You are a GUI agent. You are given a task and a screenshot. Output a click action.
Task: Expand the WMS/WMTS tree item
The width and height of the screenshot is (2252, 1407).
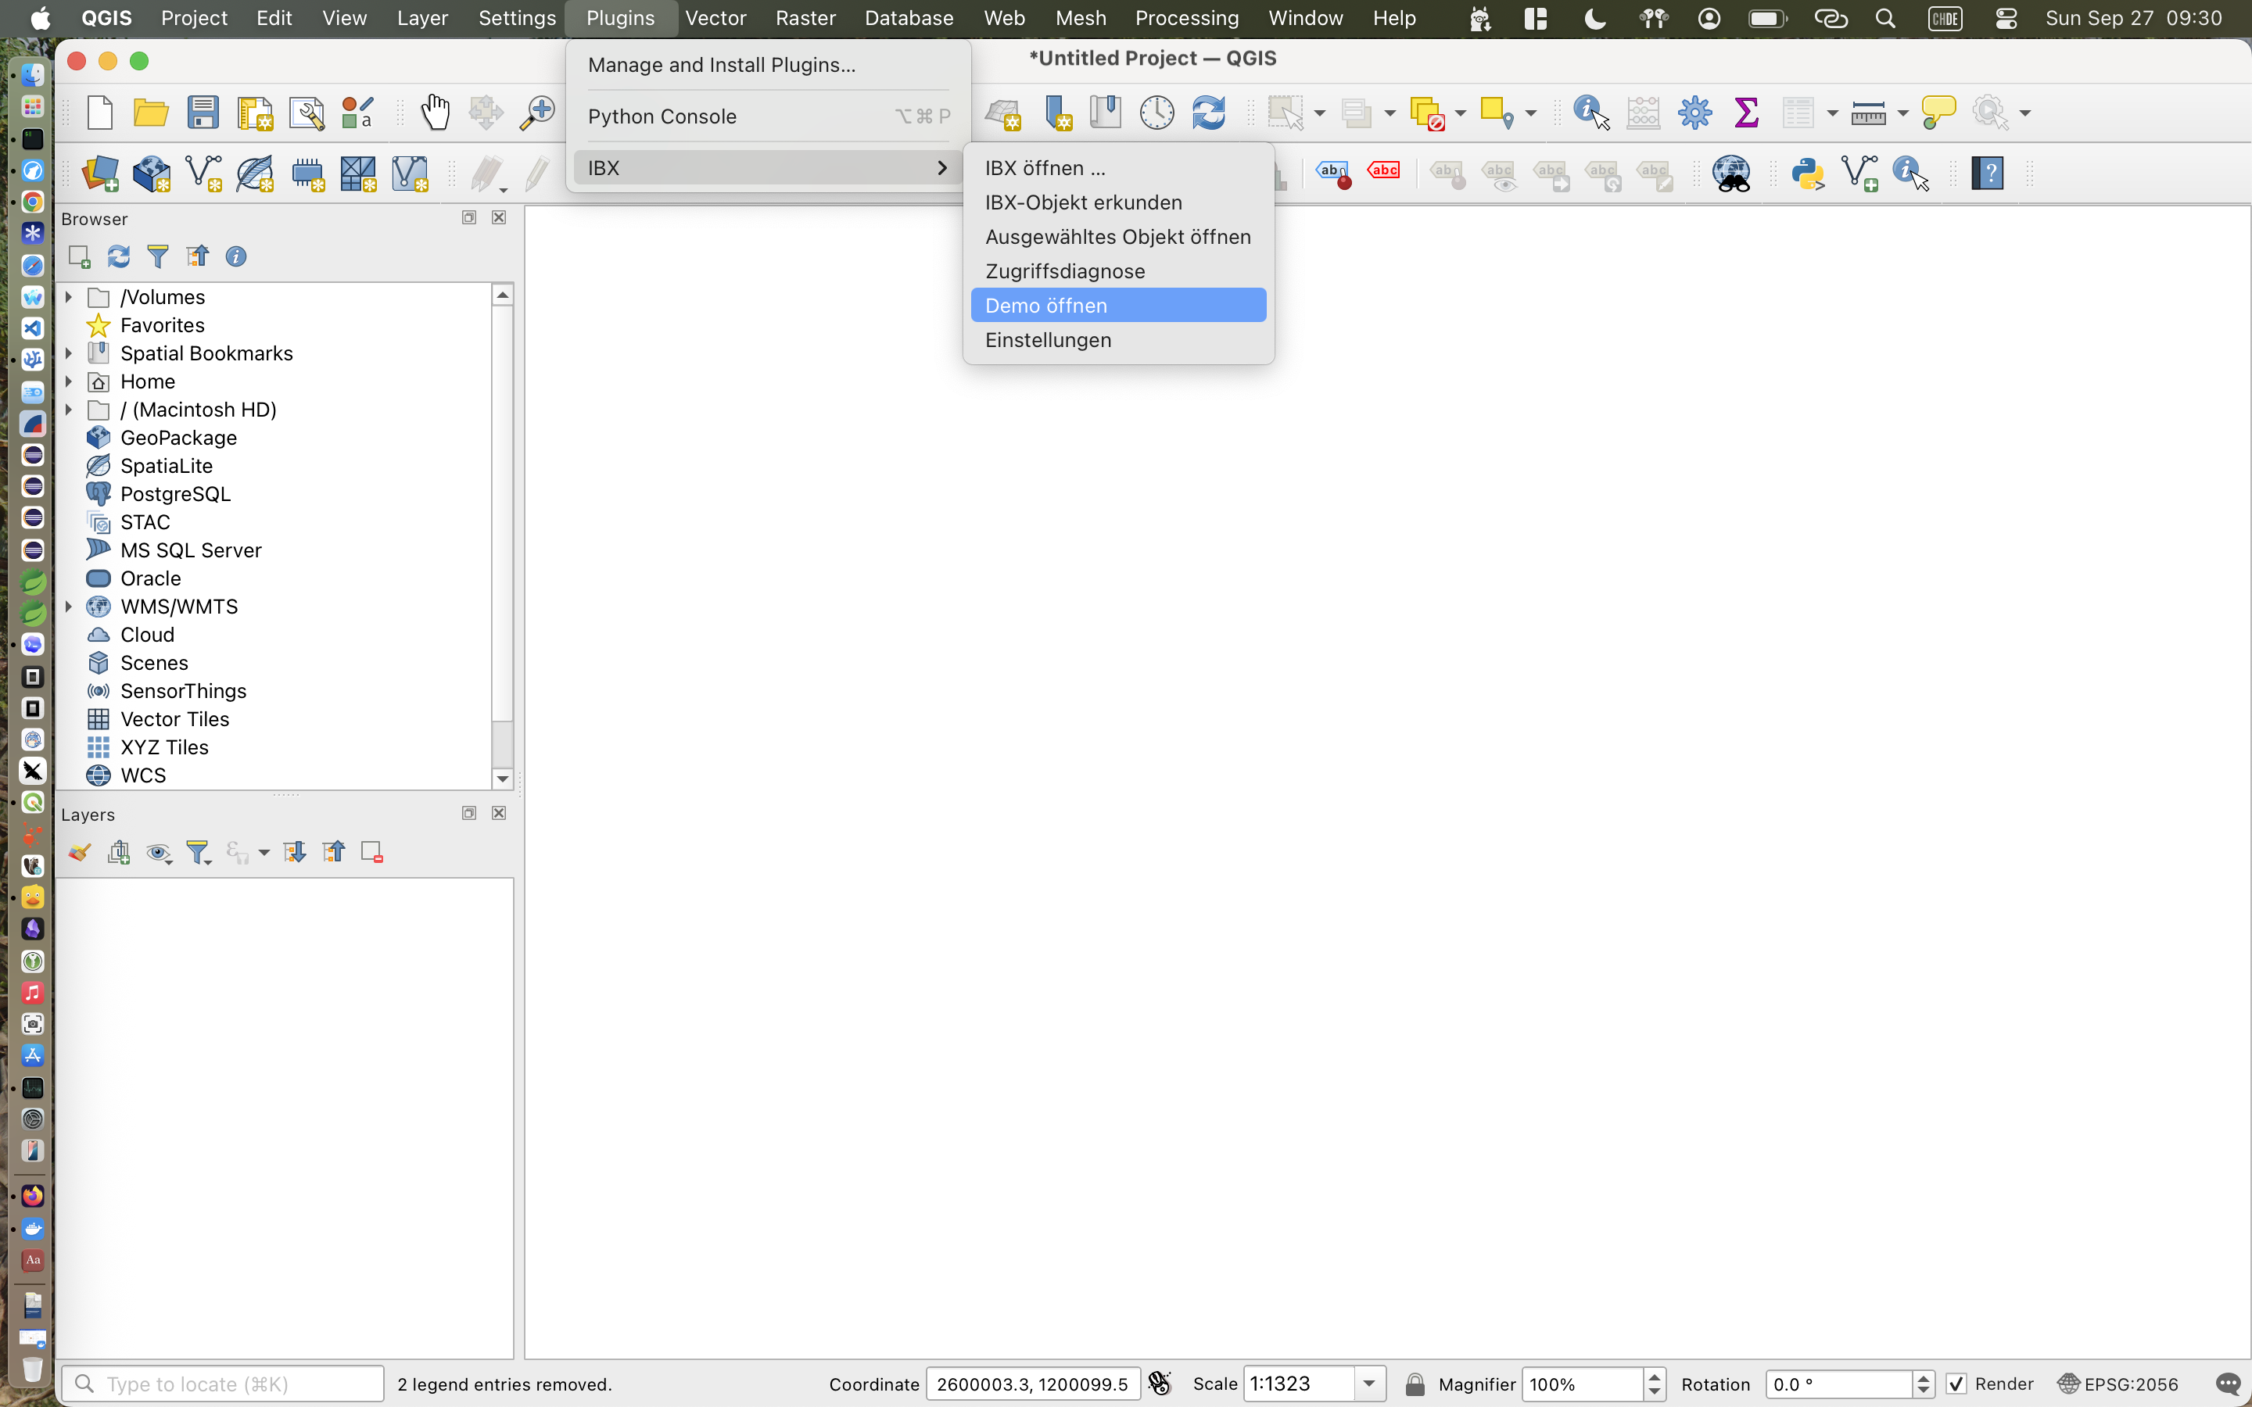(69, 607)
